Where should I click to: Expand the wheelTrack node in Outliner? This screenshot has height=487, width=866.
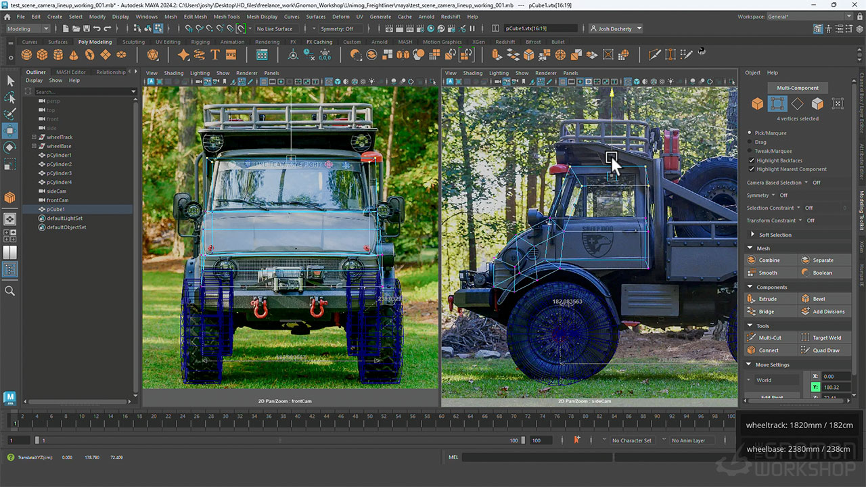[34, 137]
